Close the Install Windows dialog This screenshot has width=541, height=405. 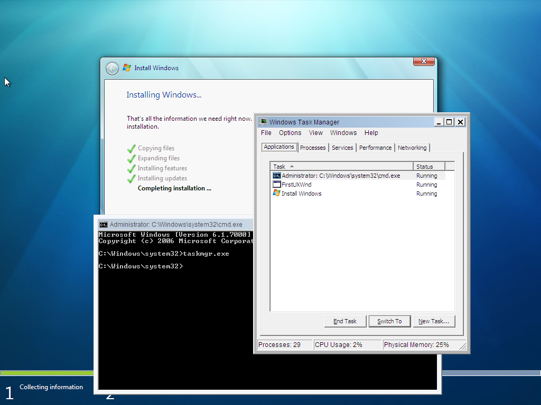[423, 62]
